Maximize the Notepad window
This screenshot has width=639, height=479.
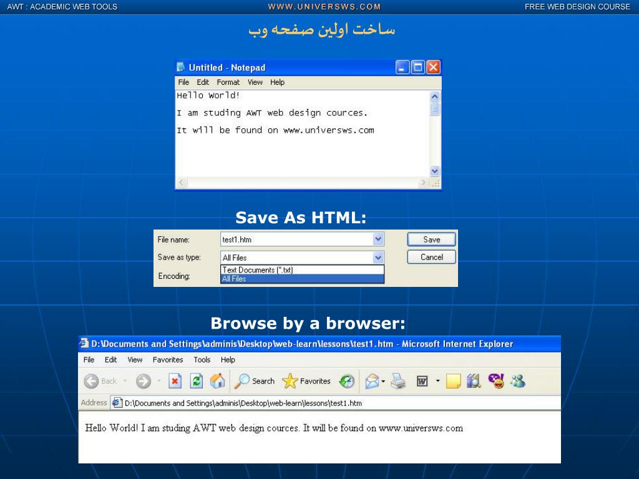[x=417, y=67]
